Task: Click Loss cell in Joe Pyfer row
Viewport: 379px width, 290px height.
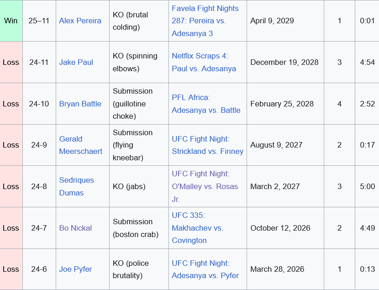Action: pos(11,269)
